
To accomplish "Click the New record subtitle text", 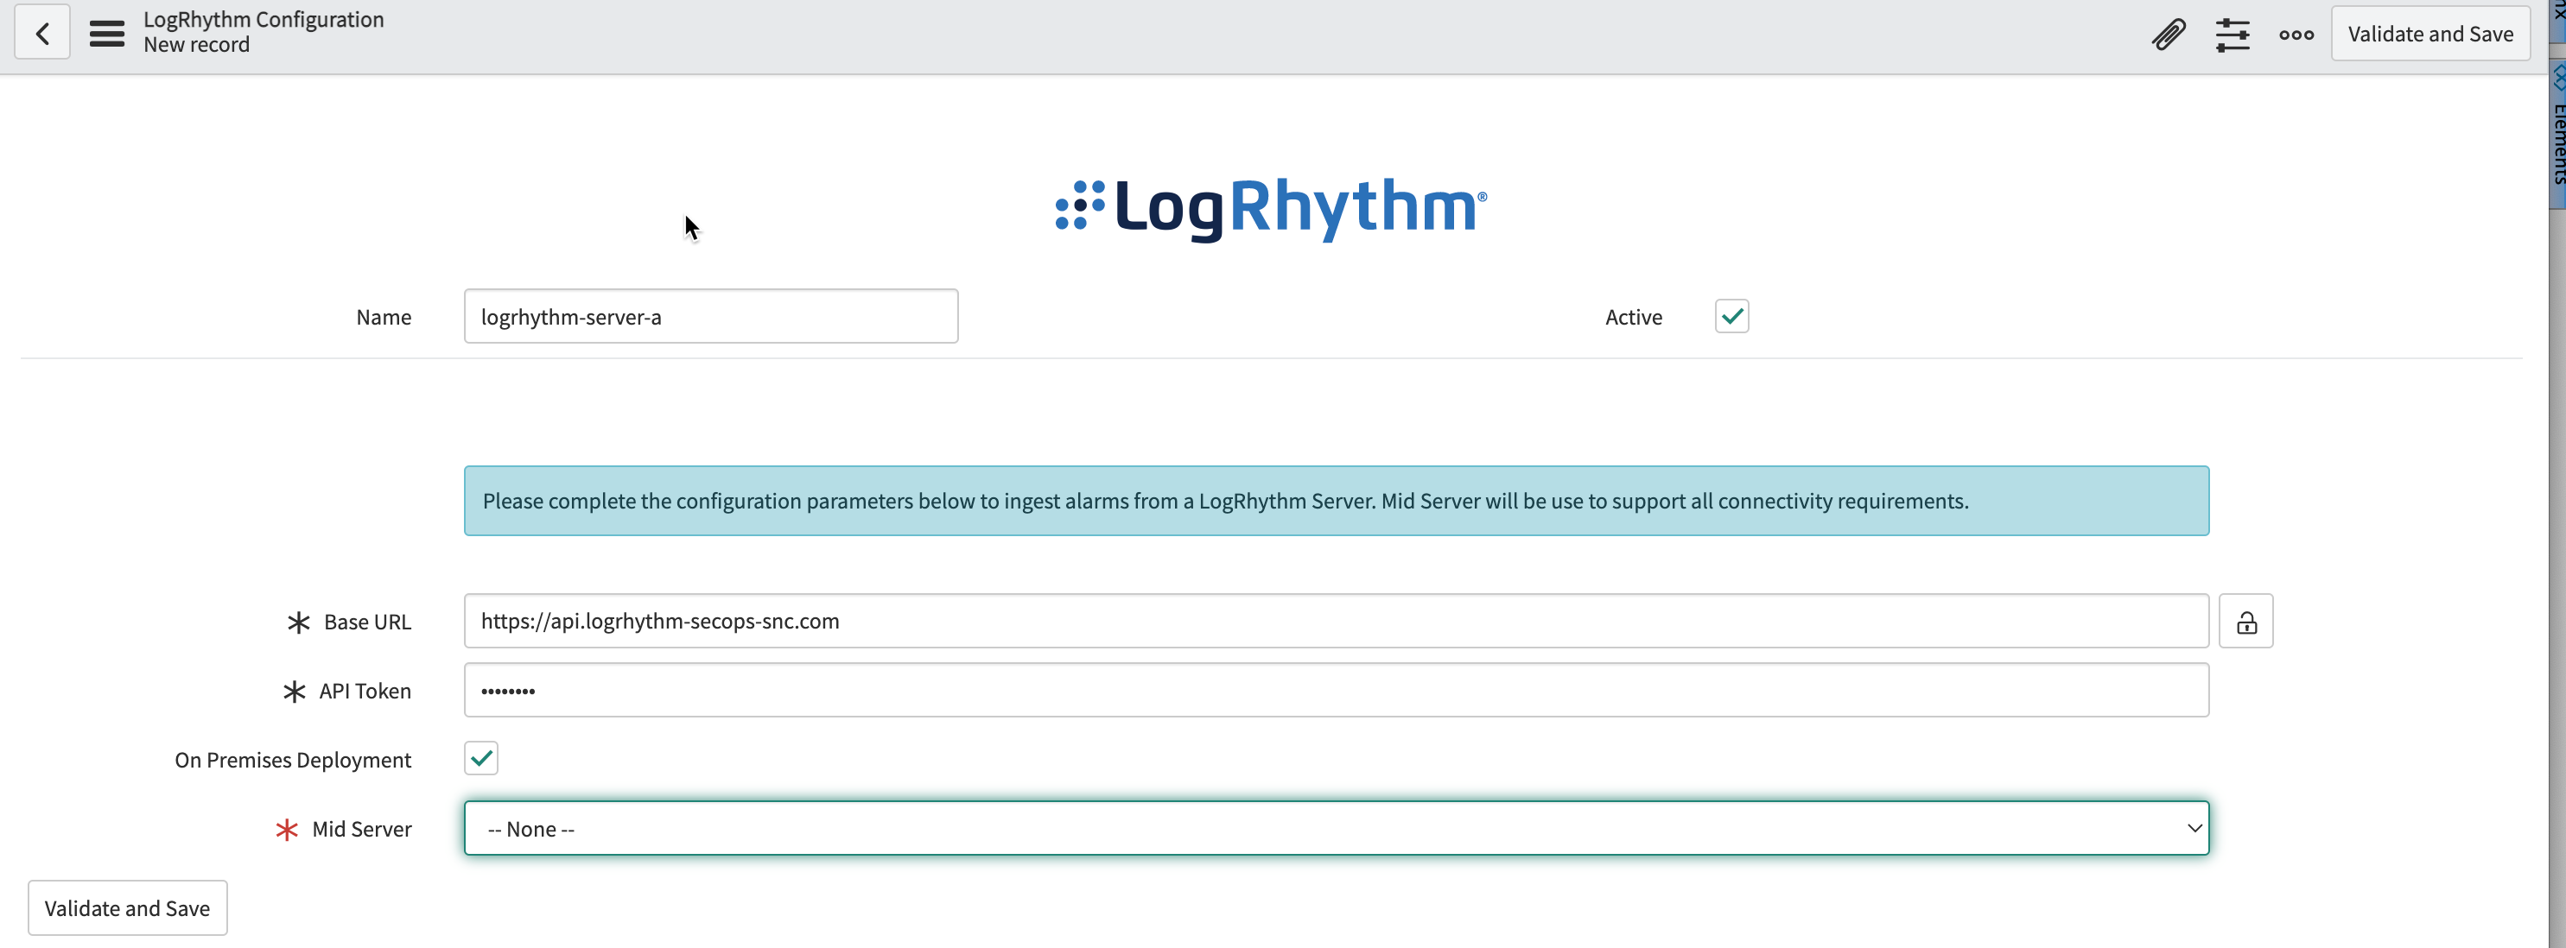I will pos(196,45).
